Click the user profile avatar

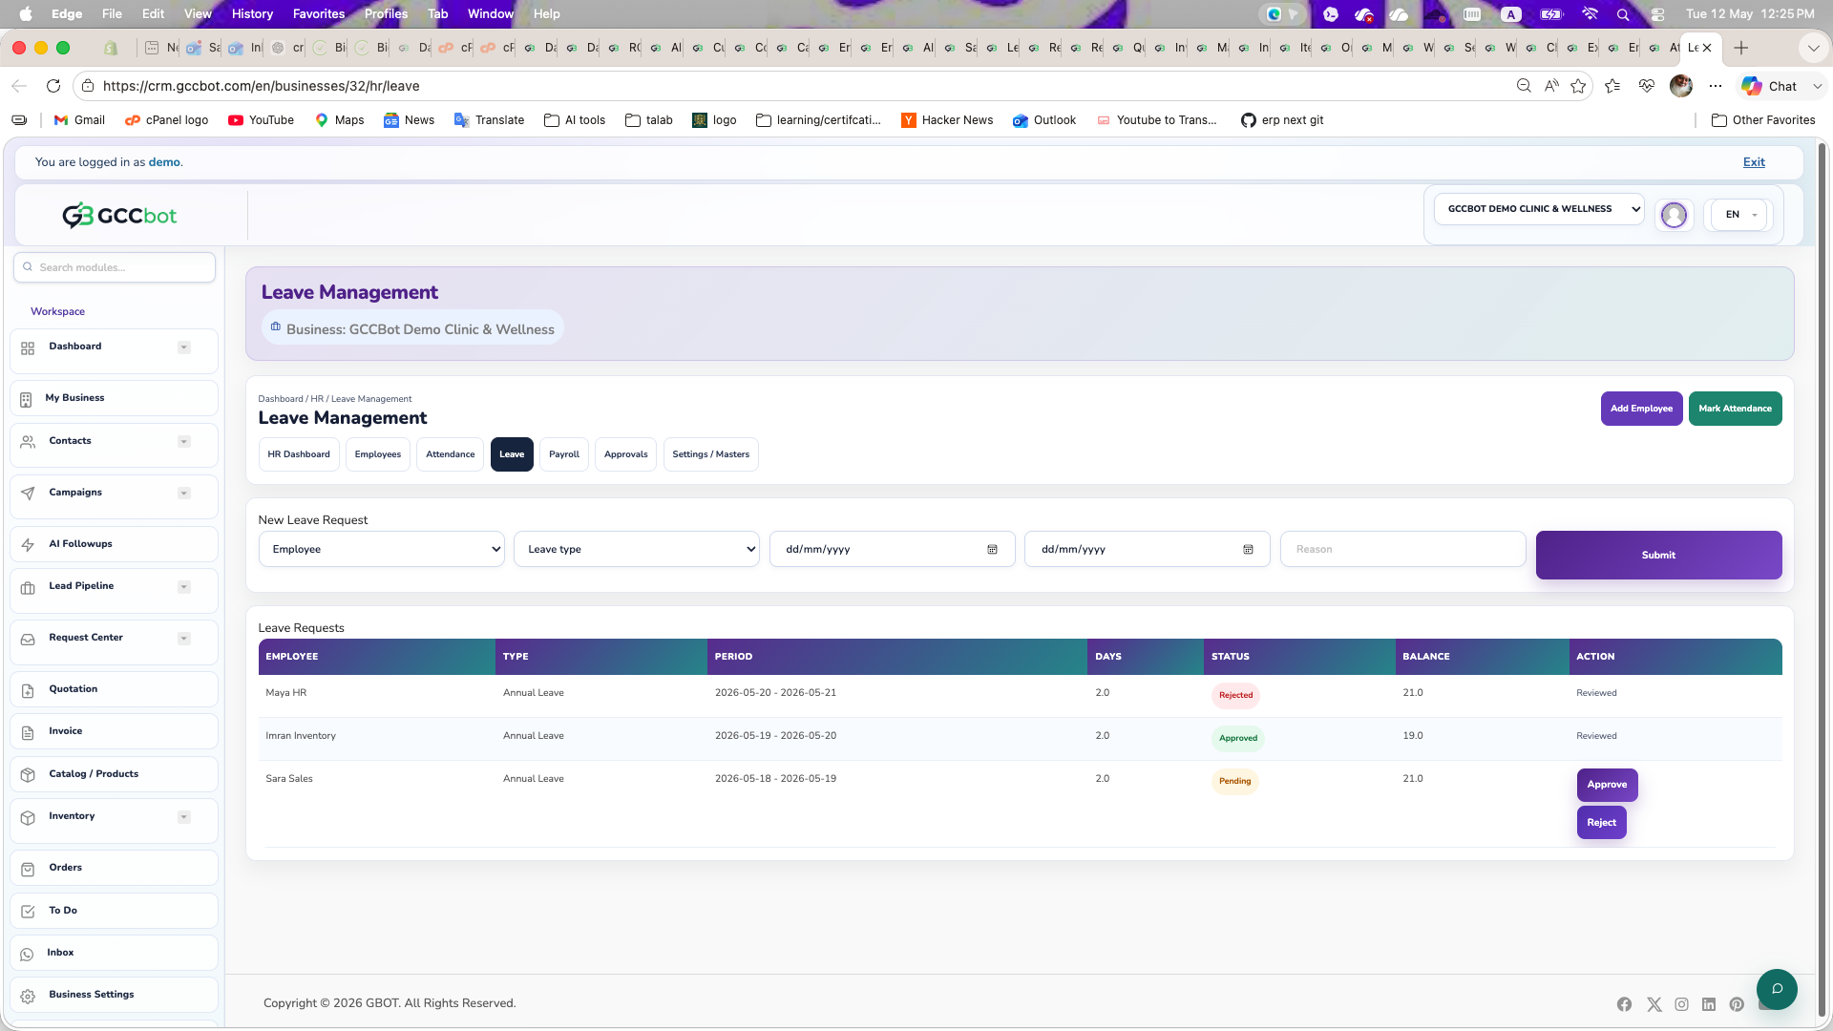point(1674,215)
